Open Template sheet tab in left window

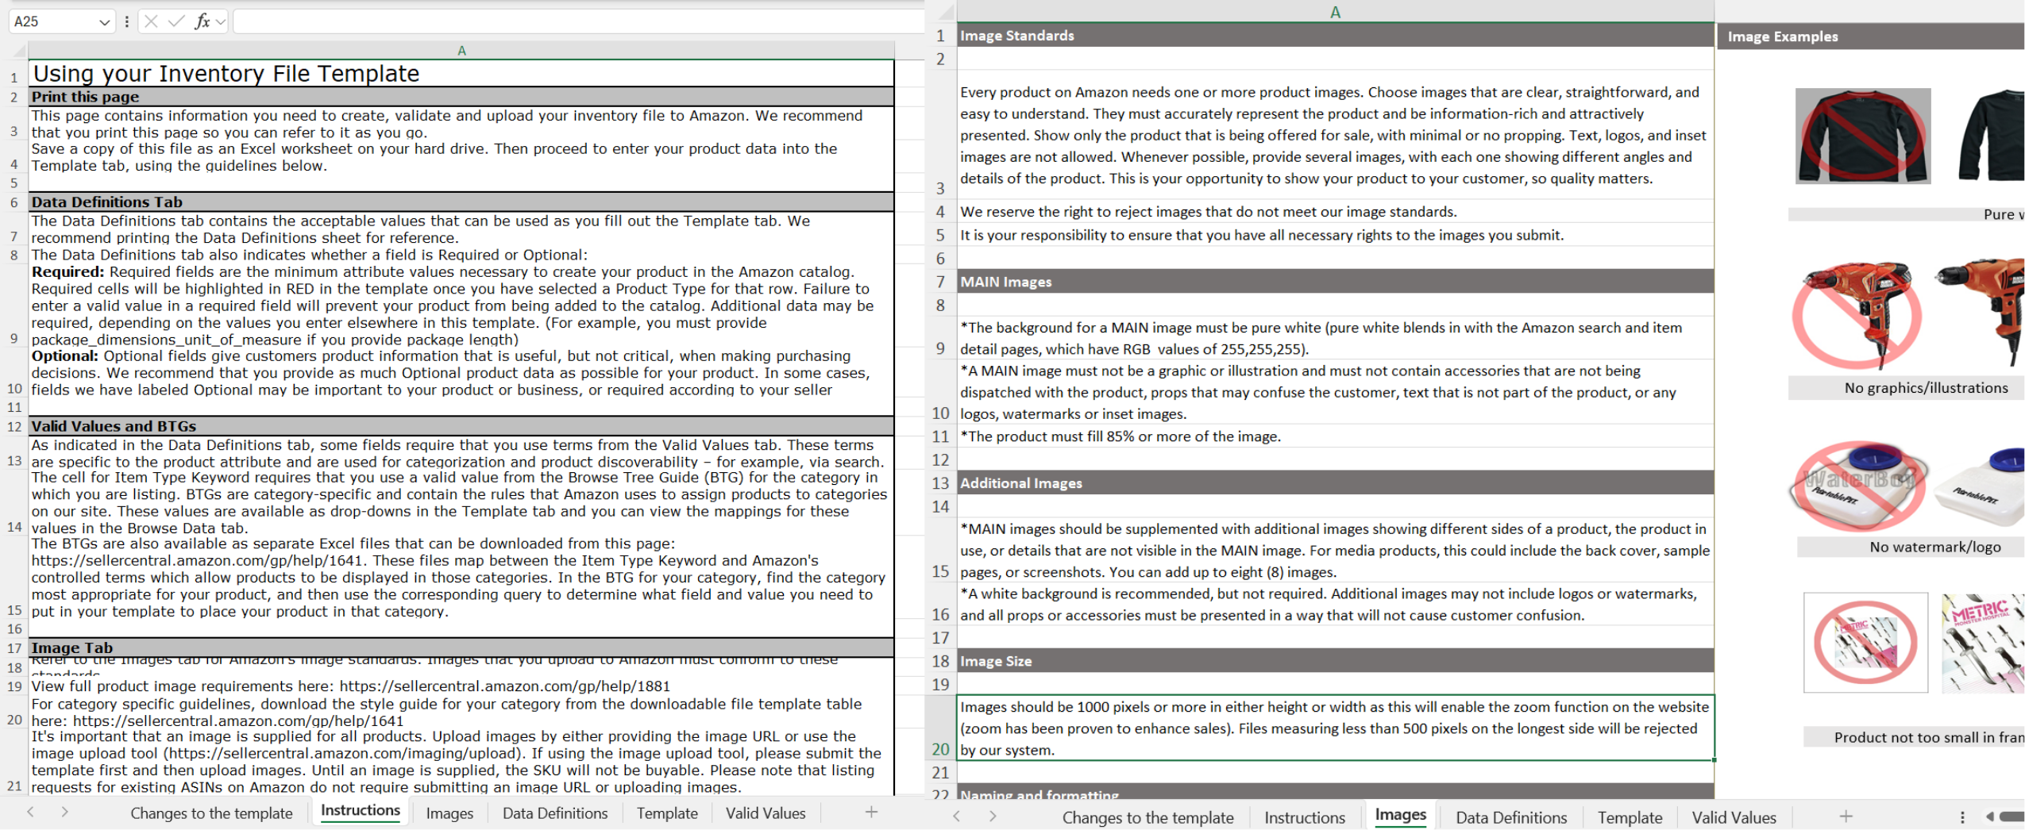tap(667, 813)
